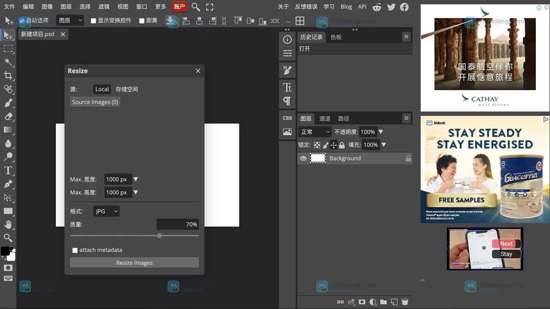This screenshot has height=309, width=550.
Task: Open the Blog link
Action: coord(346,7)
